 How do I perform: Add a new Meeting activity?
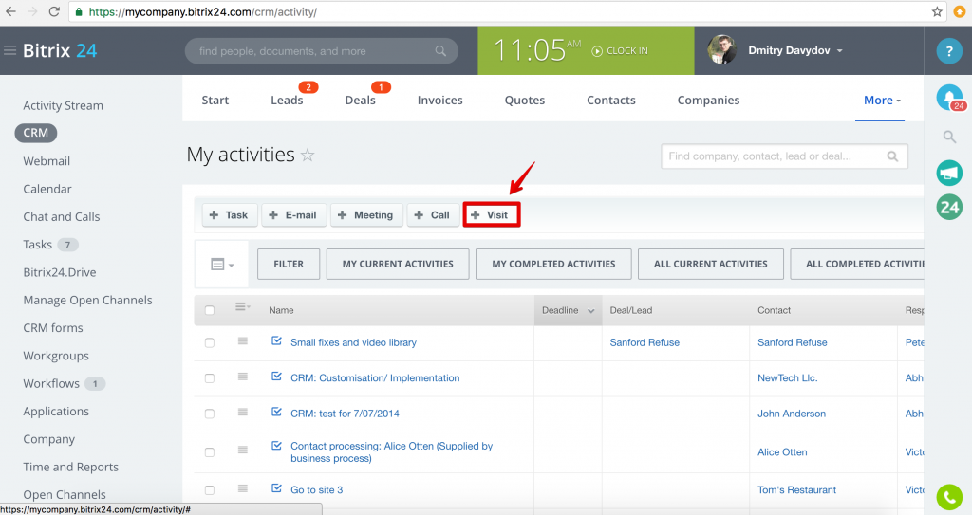click(366, 215)
